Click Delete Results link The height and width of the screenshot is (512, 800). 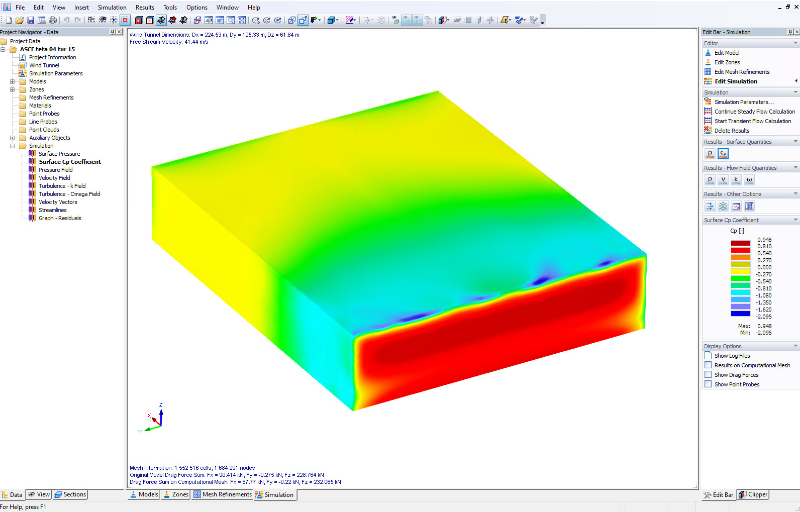(732, 131)
